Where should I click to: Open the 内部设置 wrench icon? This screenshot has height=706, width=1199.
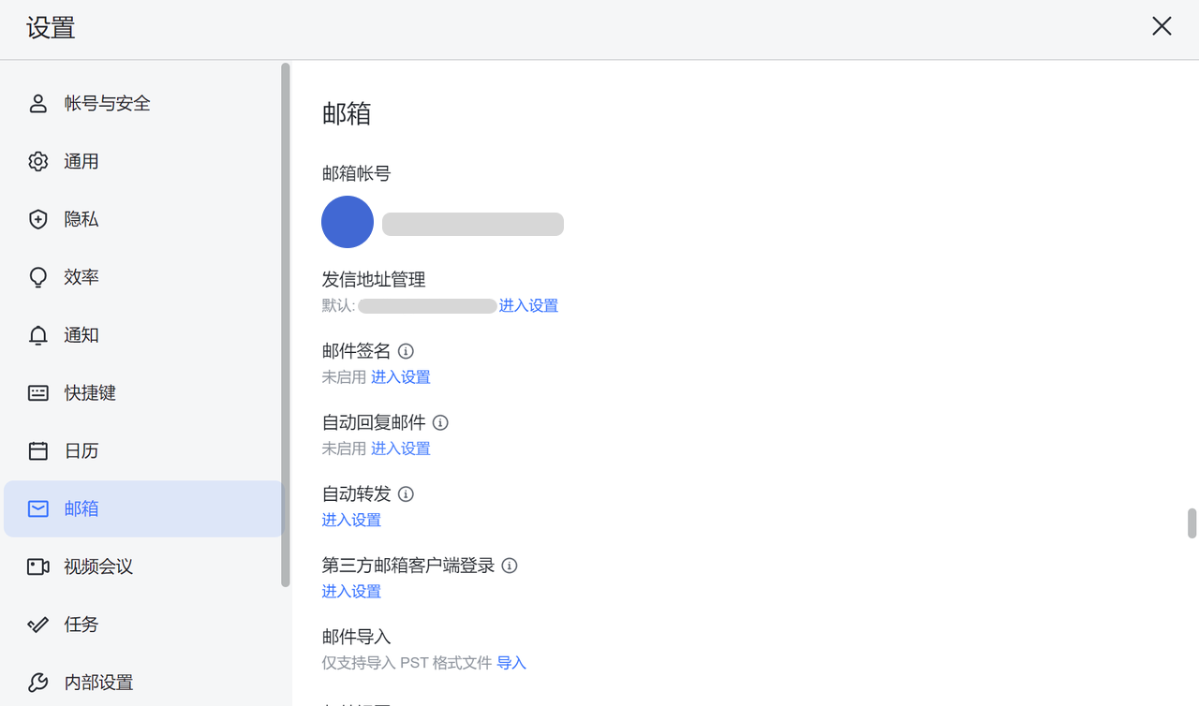[x=38, y=683]
